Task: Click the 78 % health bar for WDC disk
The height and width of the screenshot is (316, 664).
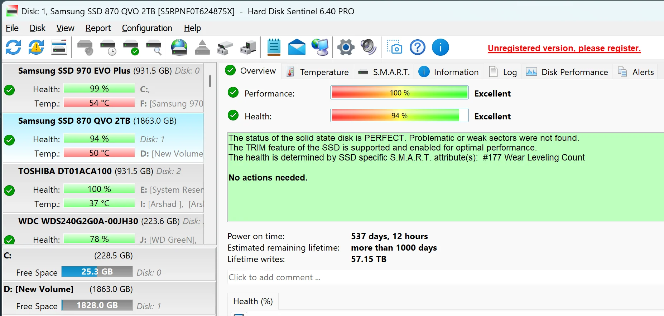Action: [x=99, y=239]
